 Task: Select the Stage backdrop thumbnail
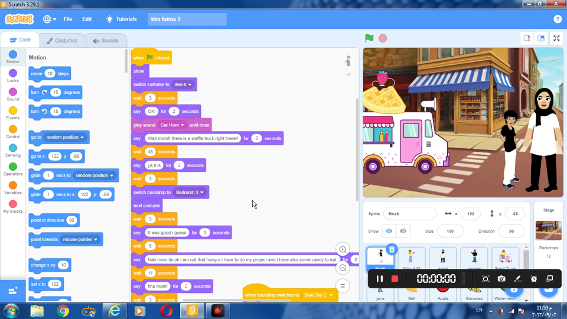[548, 230]
